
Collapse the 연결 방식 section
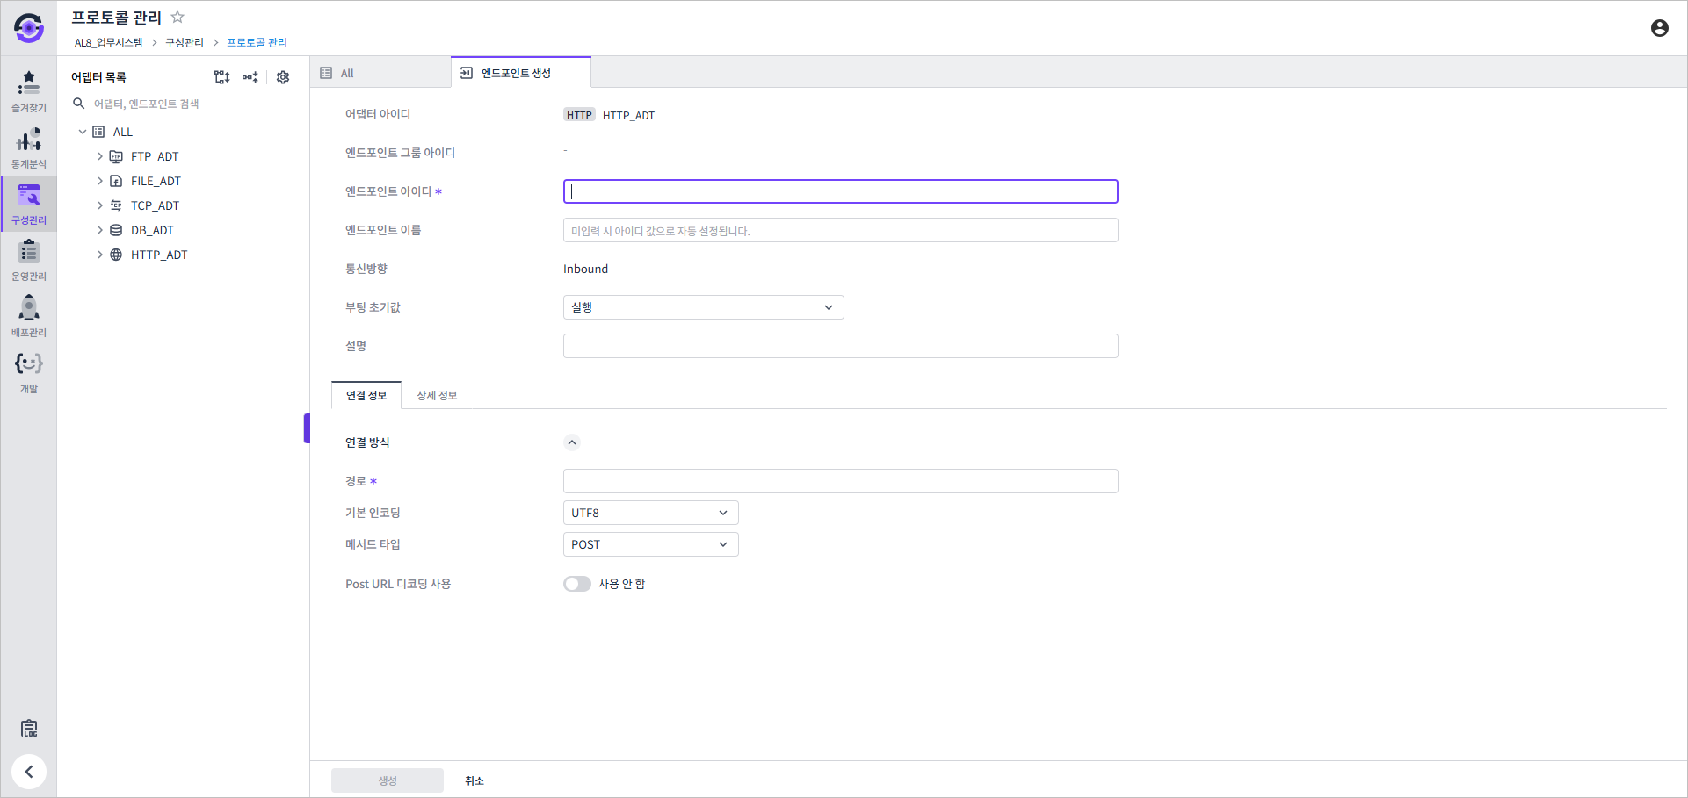point(572,442)
